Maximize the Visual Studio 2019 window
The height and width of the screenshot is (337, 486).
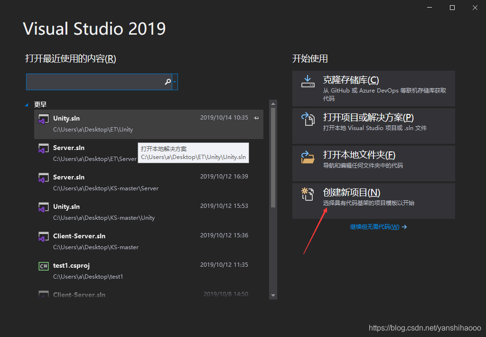[x=452, y=8]
